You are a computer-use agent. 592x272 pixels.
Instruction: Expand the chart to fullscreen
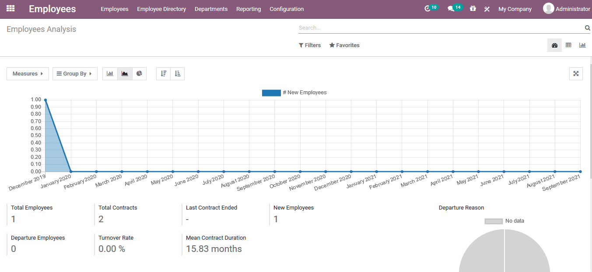[576, 73]
